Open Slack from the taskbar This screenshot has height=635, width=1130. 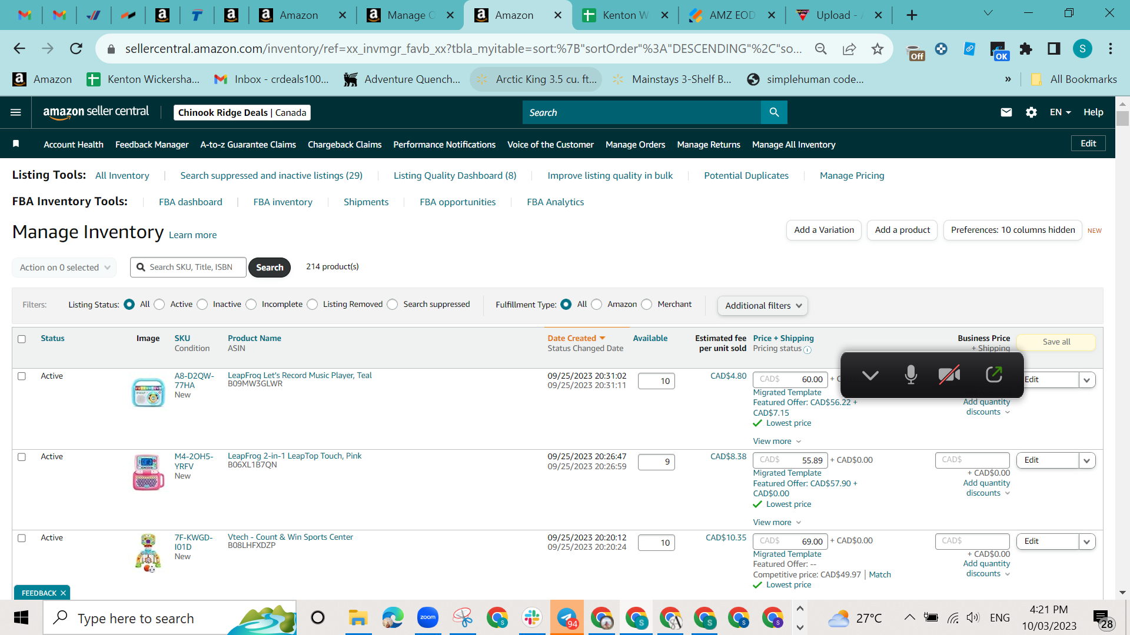531,618
